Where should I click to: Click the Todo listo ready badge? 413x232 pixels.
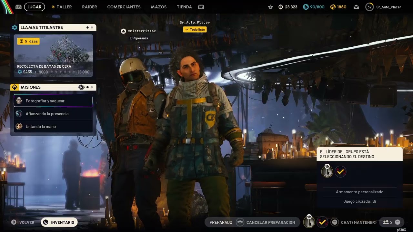pos(195,29)
